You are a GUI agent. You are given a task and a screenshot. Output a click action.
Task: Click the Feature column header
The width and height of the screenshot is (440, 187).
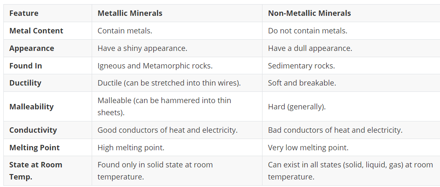[47, 13]
